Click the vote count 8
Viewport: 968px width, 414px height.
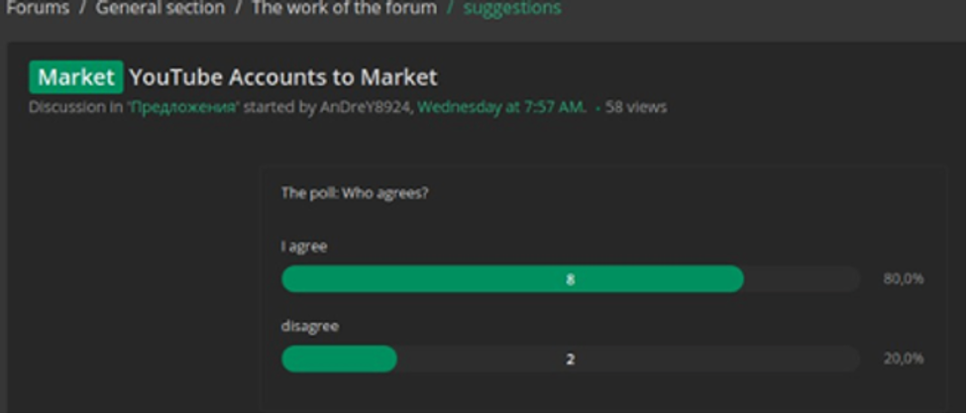(570, 279)
